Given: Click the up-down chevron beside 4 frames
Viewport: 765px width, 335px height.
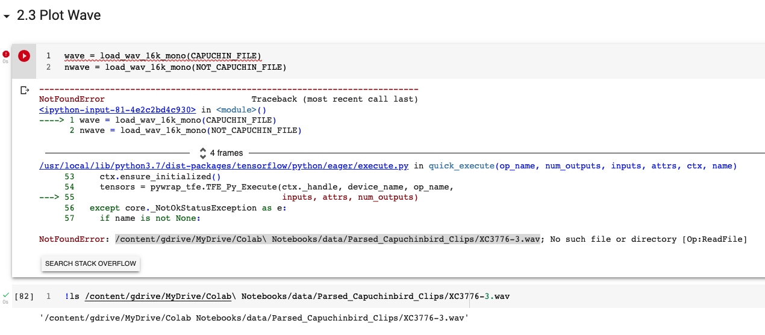Looking at the screenshot, I should (203, 153).
